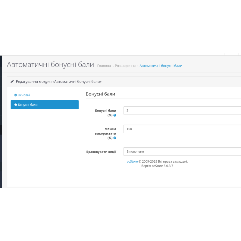The width and height of the screenshot is (241, 241).
Task: Click the gear icon on the Основні tab
Action: pos(15,95)
